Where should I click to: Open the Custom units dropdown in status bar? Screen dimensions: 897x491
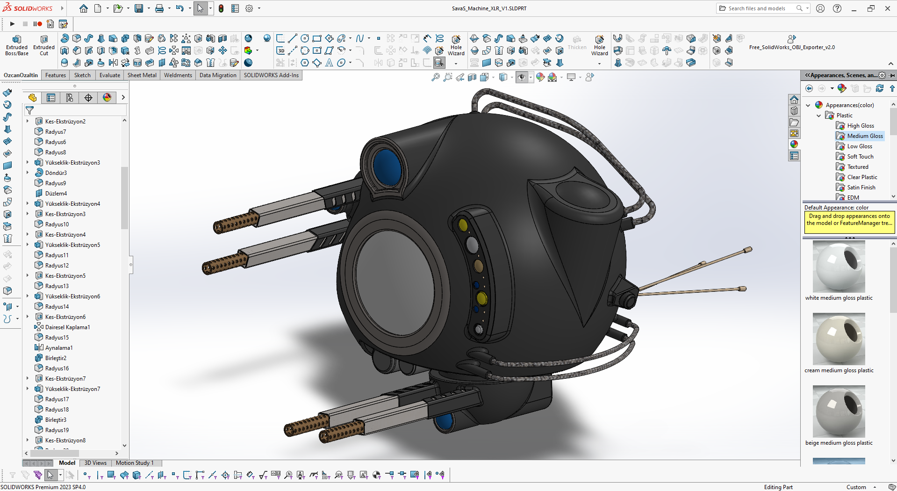pyautogui.click(x=875, y=487)
